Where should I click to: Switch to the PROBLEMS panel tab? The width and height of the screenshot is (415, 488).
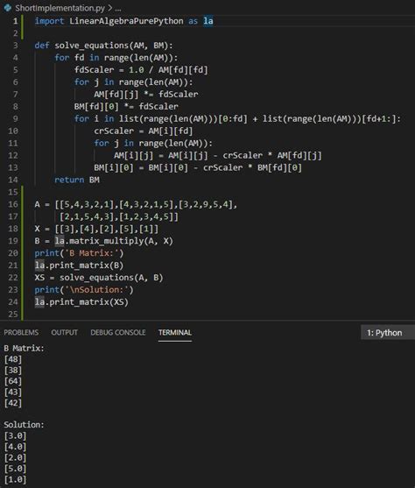pos(21,332)
